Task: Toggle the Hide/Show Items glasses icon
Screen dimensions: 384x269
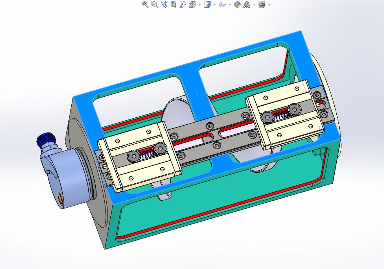Action: click(222, 4)
